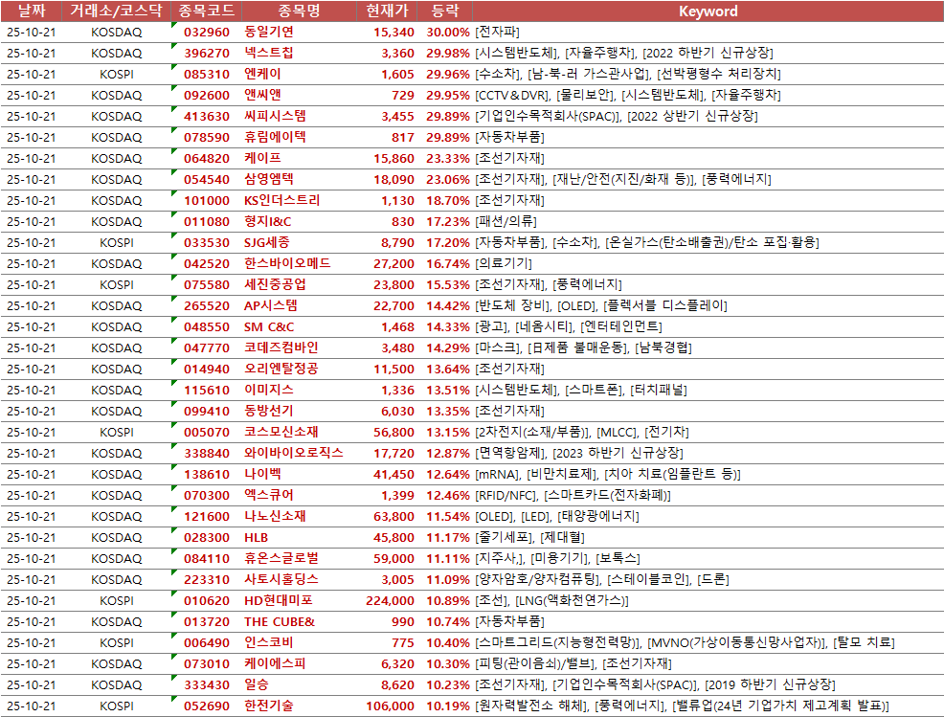Select the stock name 휴온스글로벌
The height and width of the screenshot is (717, 944).
(281, 559)
